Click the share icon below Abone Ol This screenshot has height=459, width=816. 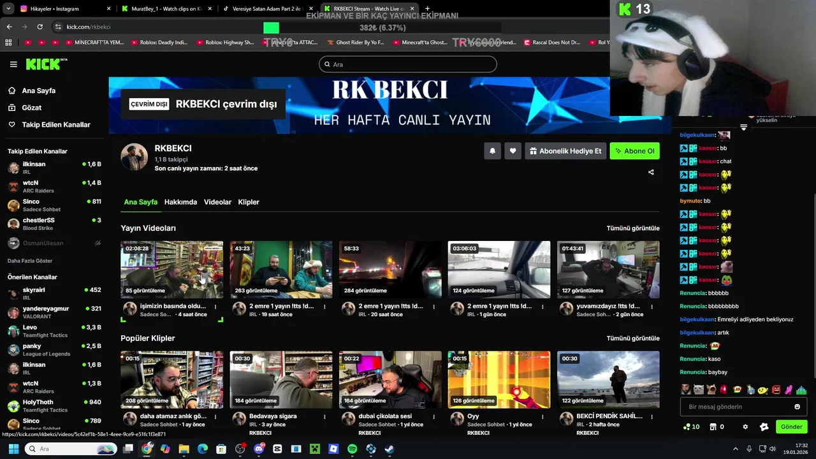(651, 172)
